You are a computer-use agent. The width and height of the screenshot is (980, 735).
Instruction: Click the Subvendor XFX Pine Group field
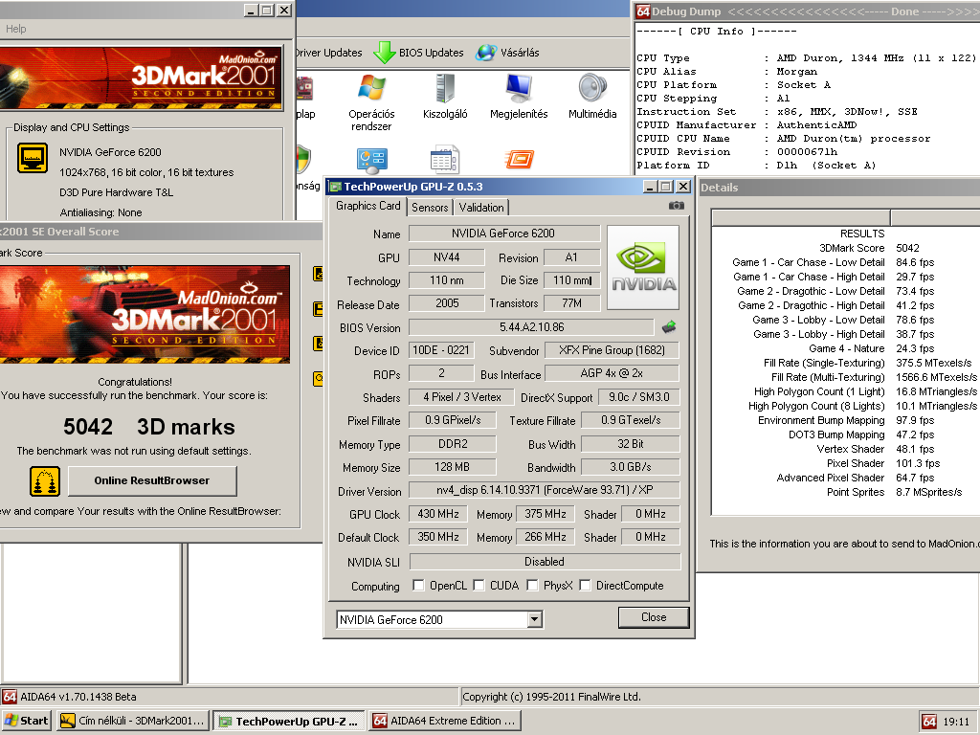tap(612, 350)
